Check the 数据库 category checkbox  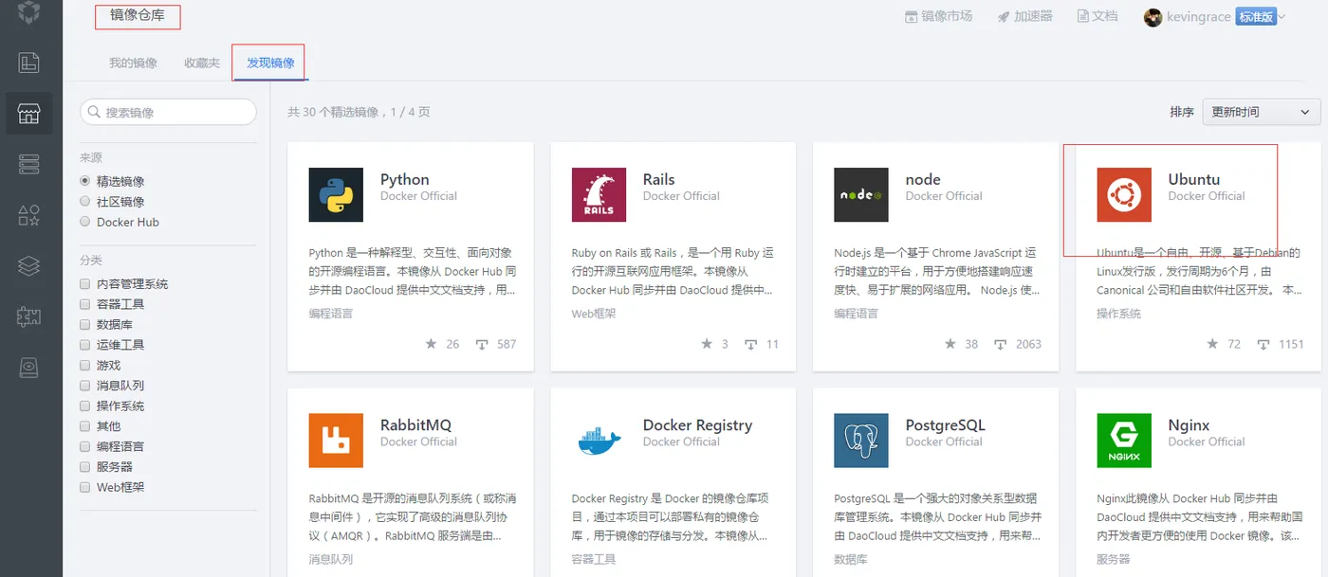(85, 325)
